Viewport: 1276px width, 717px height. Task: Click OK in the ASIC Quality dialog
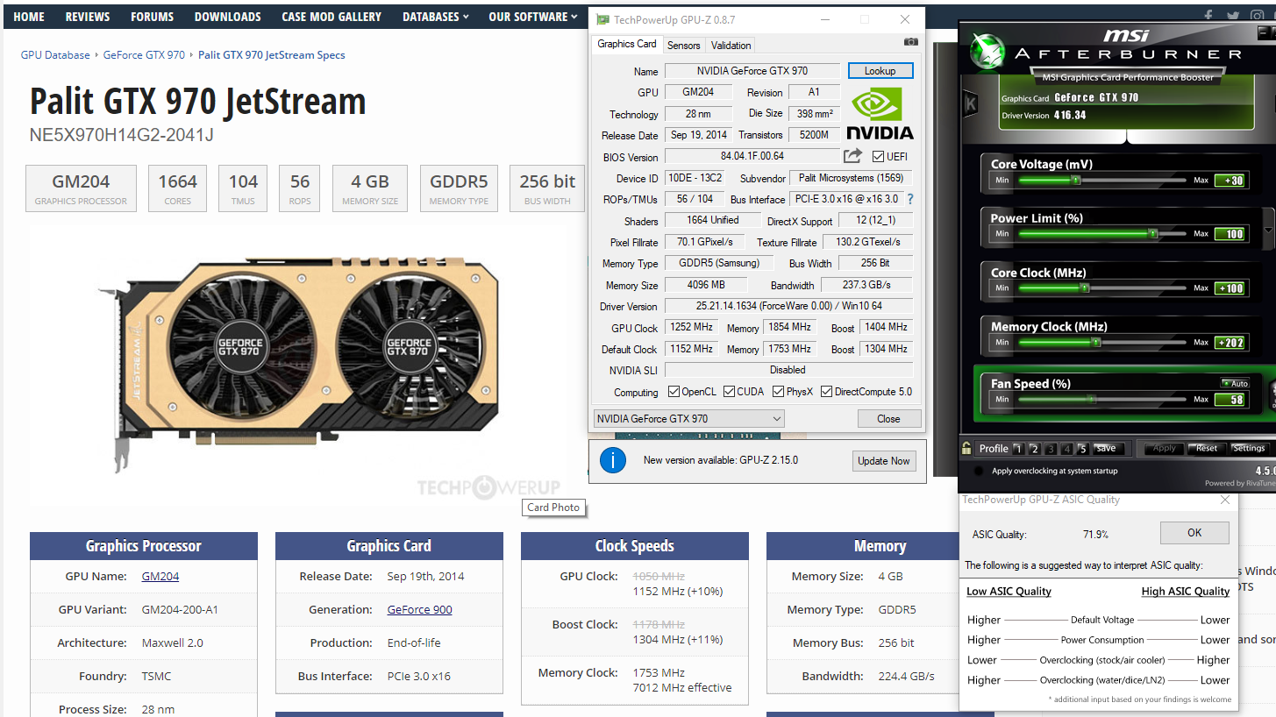[x=1194, y=533]
